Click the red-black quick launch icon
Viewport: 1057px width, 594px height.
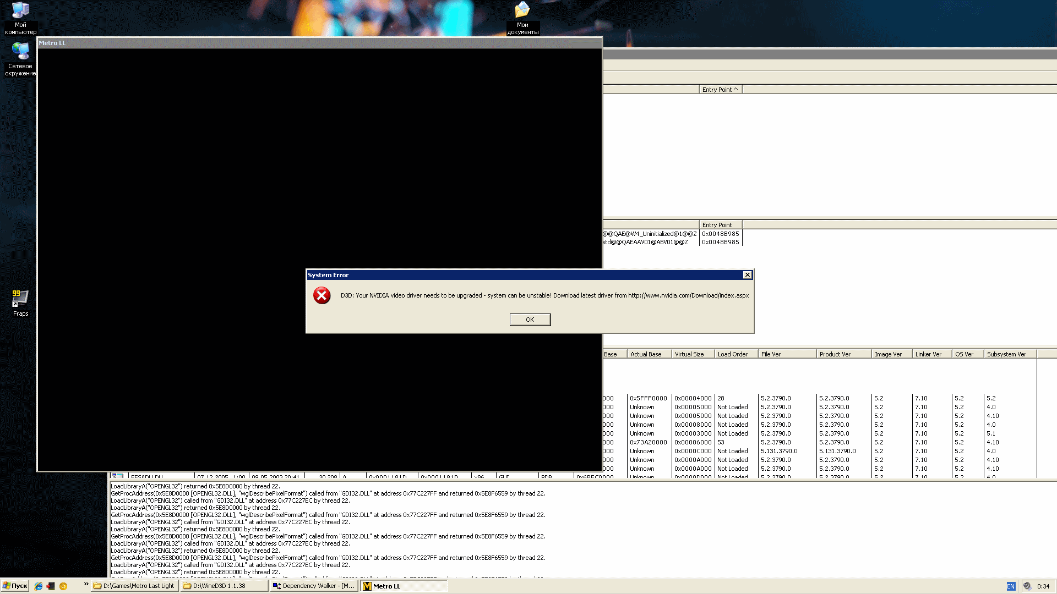pos(51,586)
